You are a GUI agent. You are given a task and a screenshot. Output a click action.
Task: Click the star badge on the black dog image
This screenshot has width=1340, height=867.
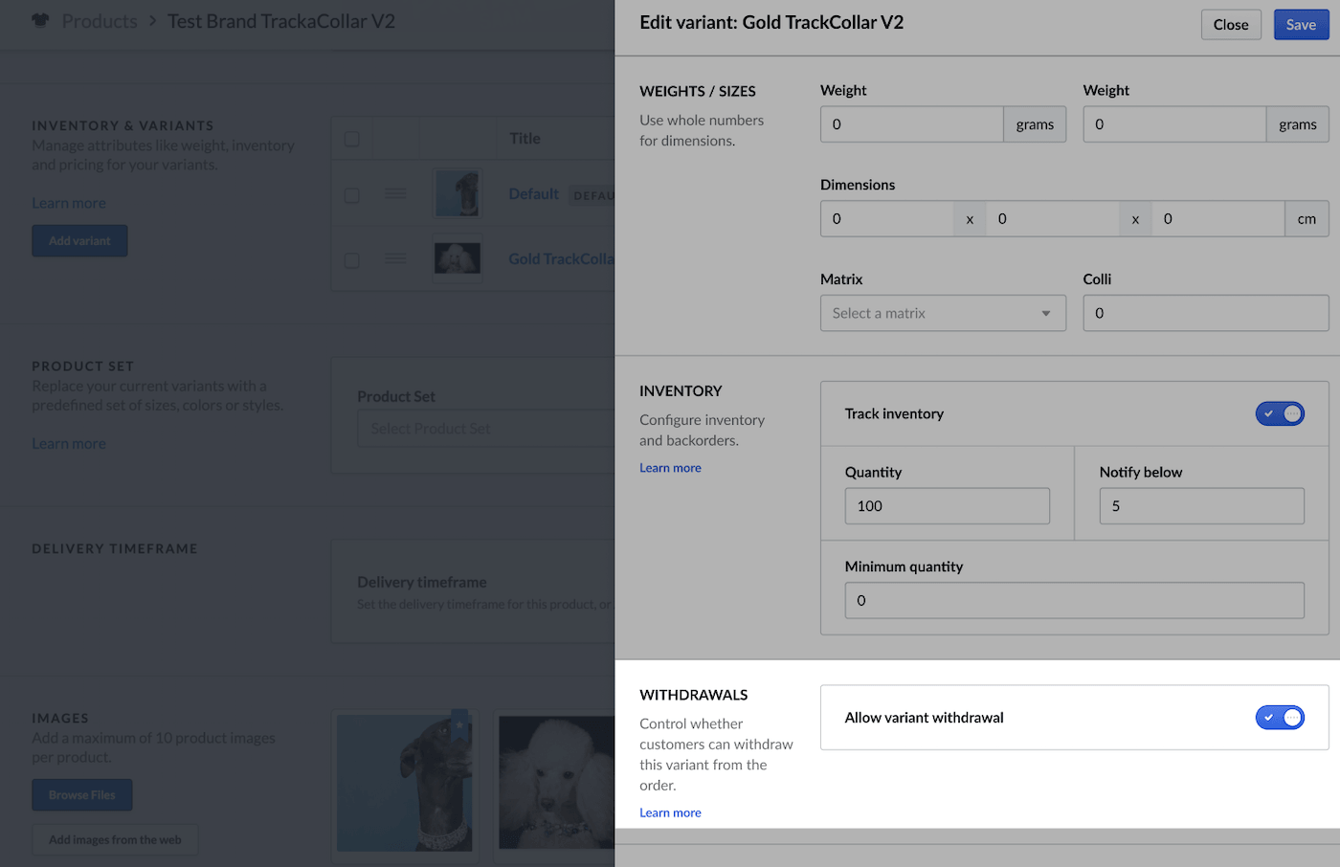(x=459, y=723)
